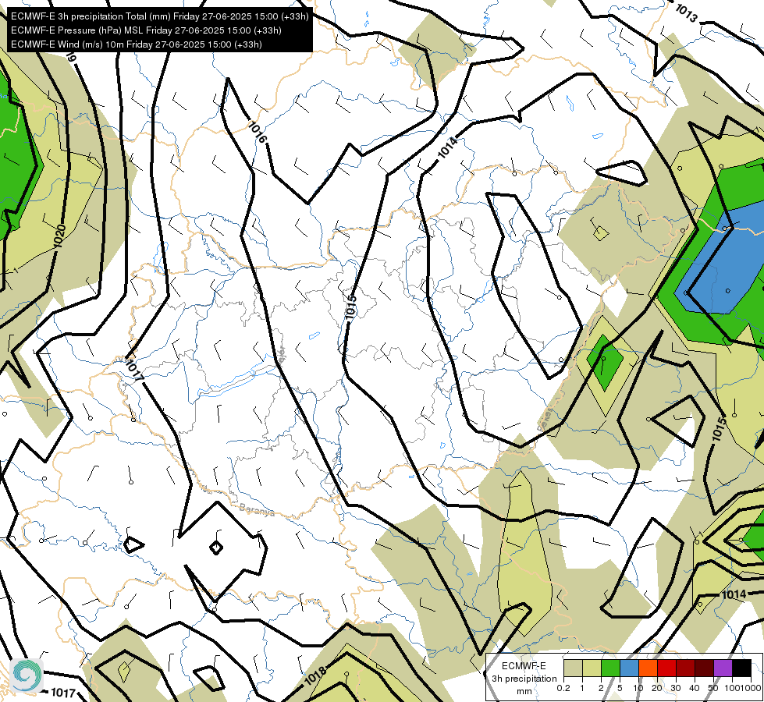The image size is (764, 702).
Task: Select the green 2–5 mm legend swatch
Action: coord(610,668)
